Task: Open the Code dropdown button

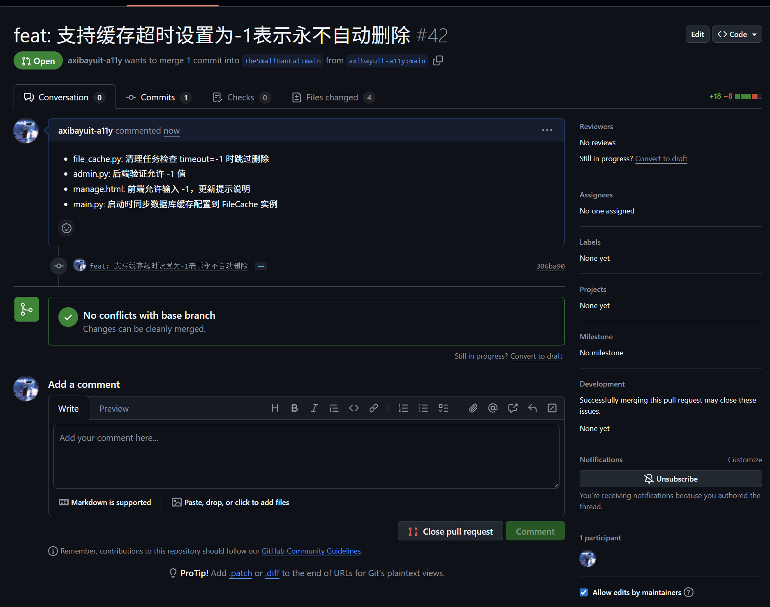Action: pyautogui.click(x=737, y=35)
